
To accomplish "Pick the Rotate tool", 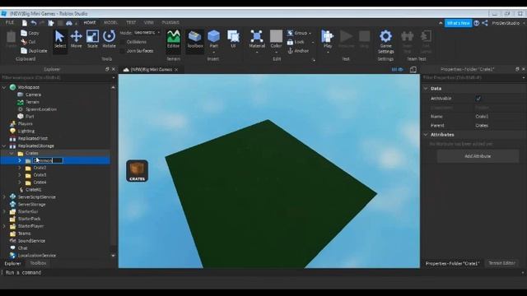I will click(x=109, y=39).
